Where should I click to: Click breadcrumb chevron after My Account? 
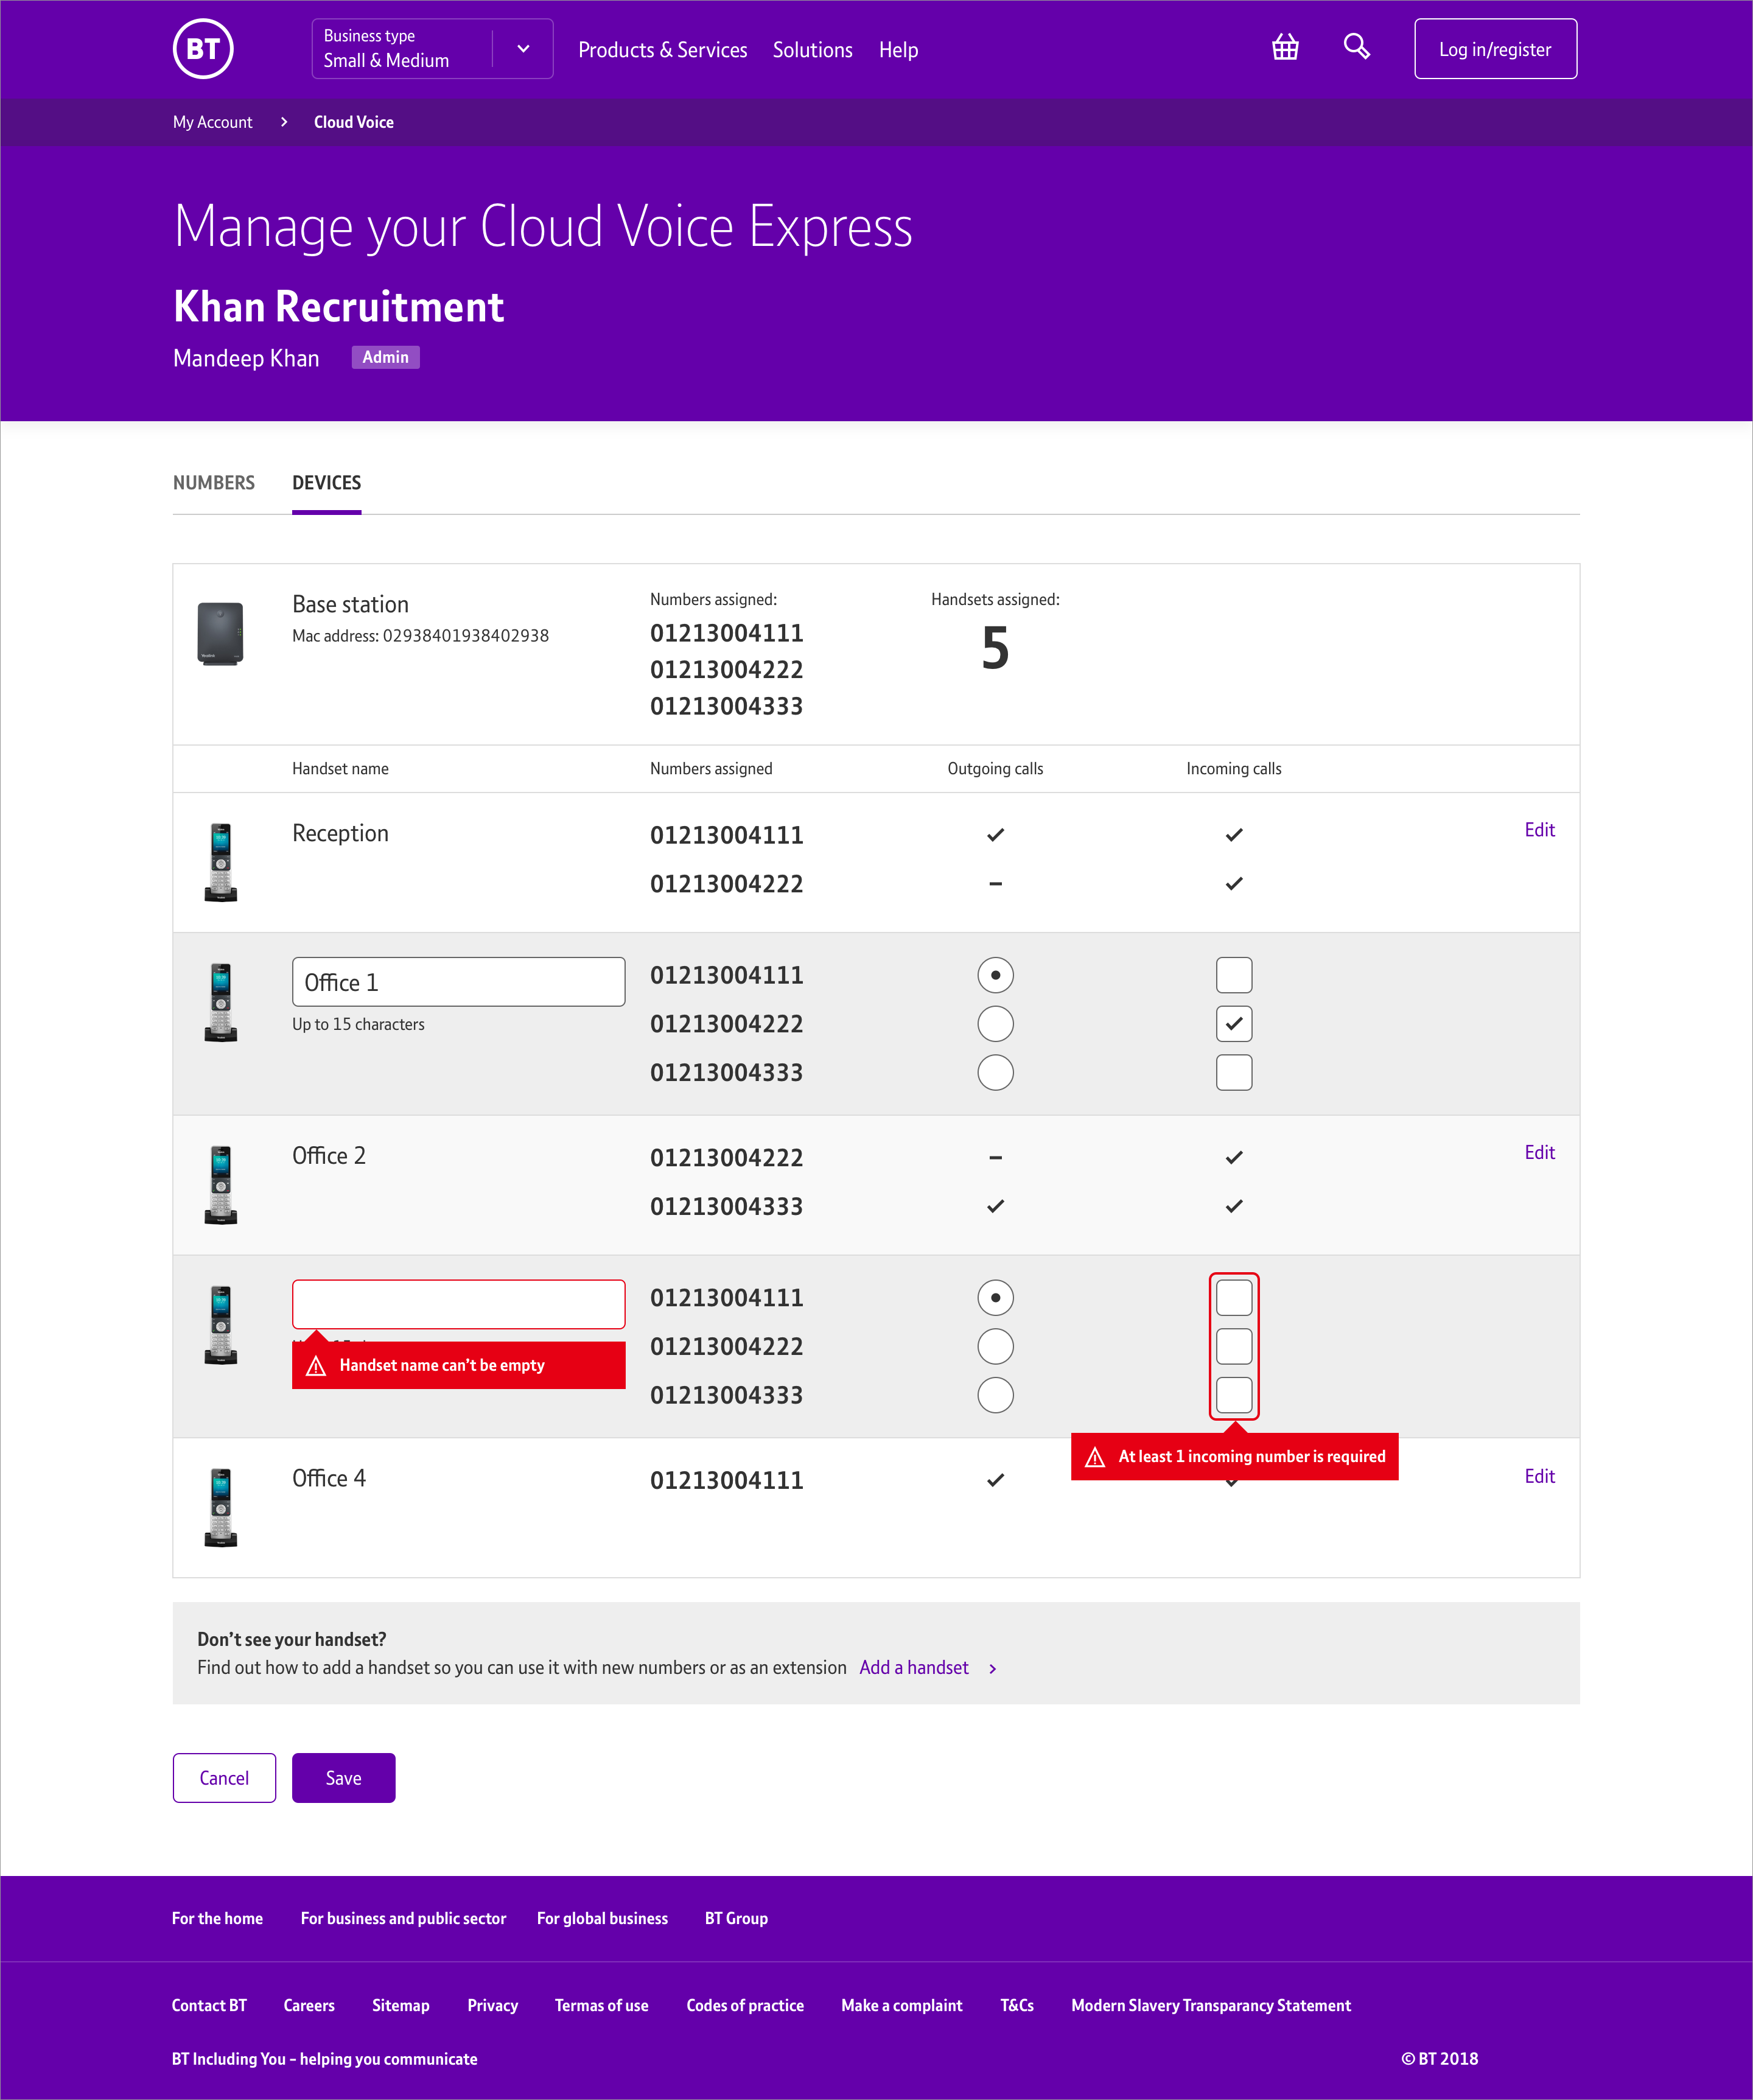point(284,122)
